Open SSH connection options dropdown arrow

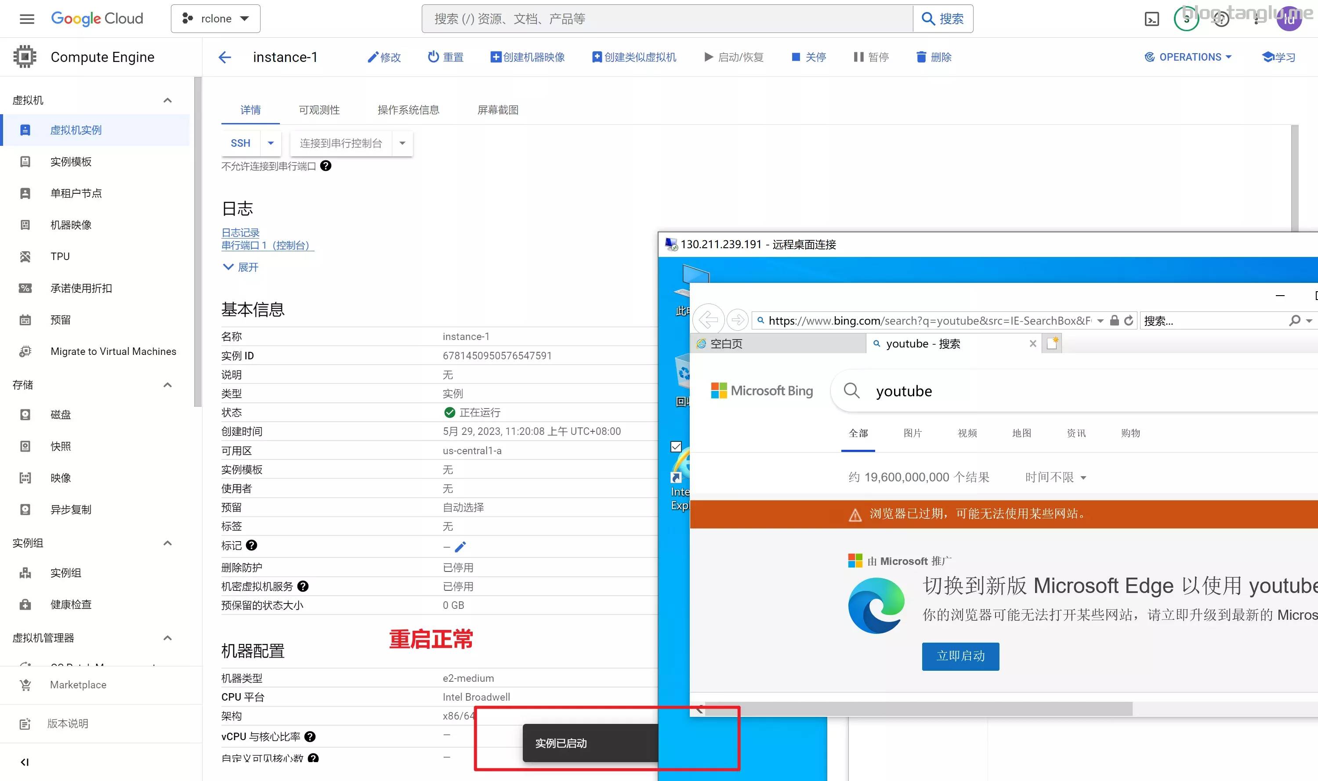point(271,143)
